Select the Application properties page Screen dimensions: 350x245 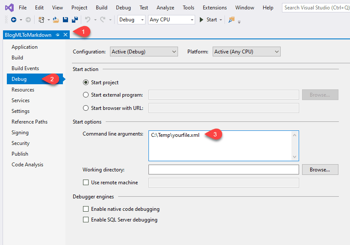pyautogui.click(x=24, y=47)
